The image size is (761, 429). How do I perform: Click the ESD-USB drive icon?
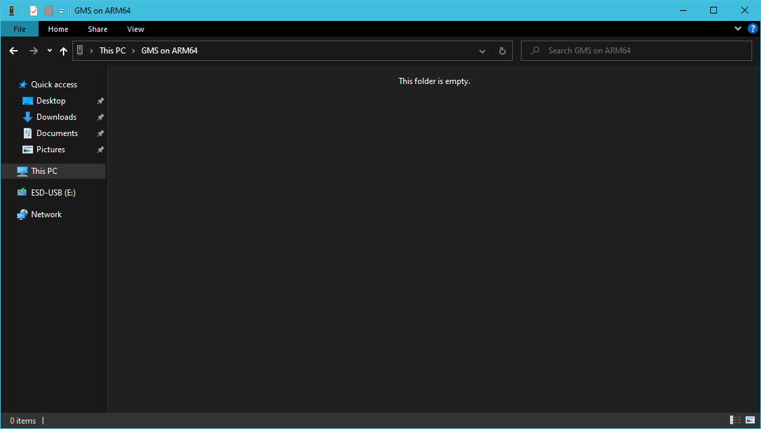pos(22,192)
